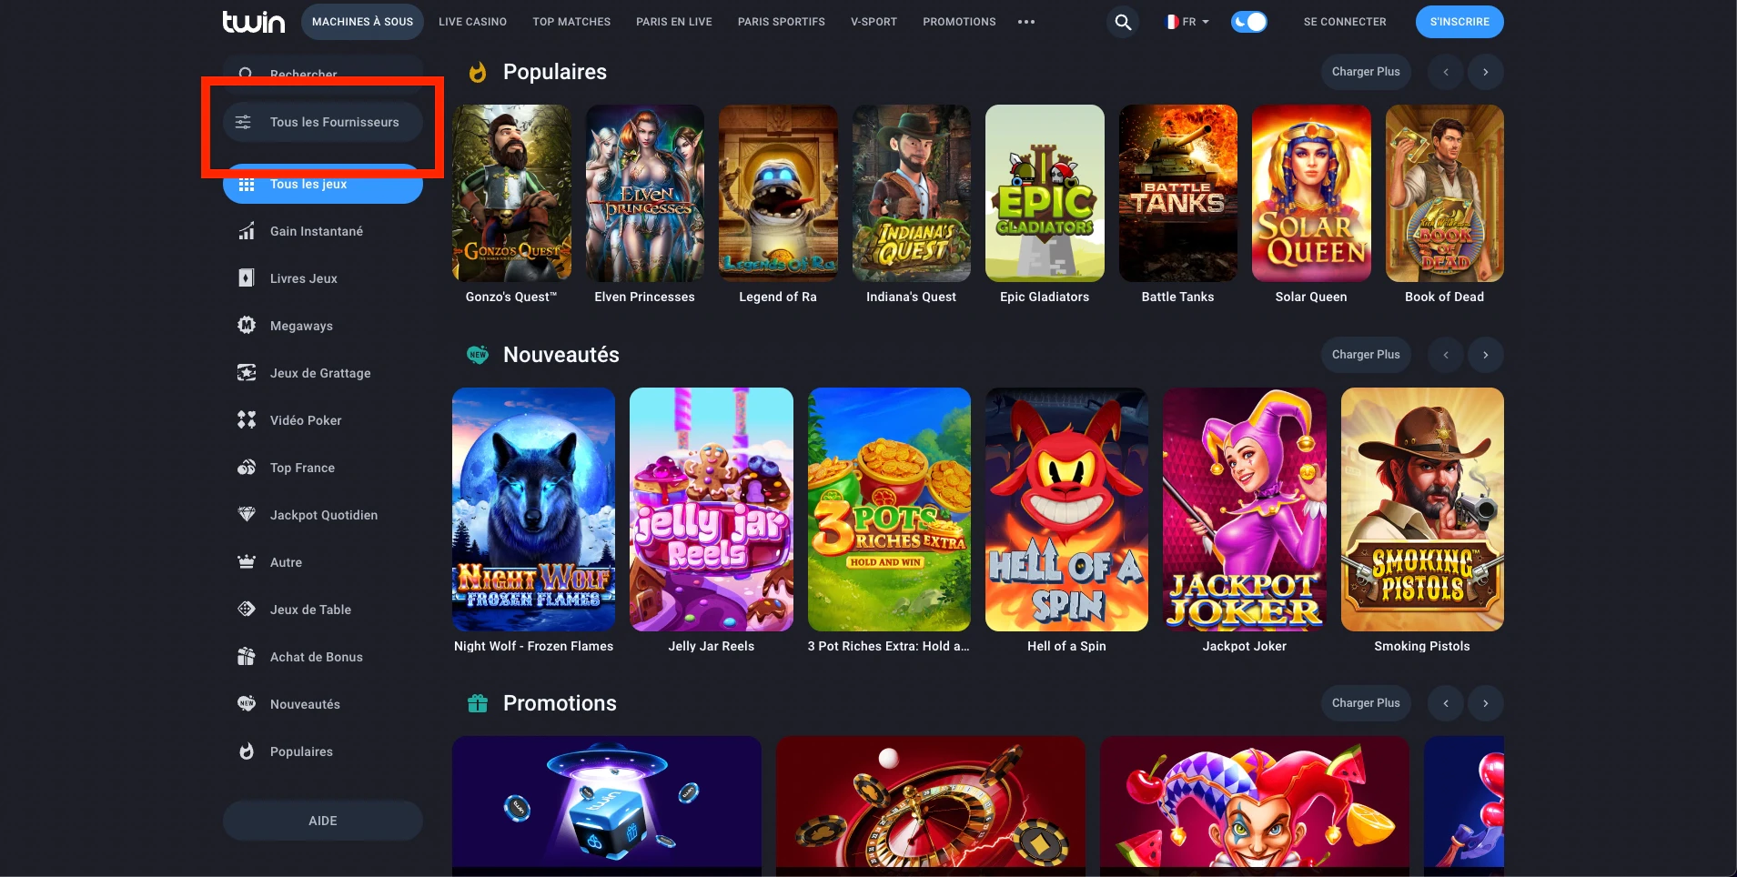Open the FR language dropdown
1737x877 pixels.
pyautogui.click(x=1187, y=22)
